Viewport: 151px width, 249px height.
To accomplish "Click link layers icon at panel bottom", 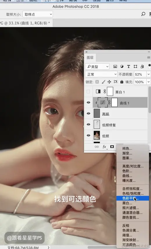I will tap(97, 147).
